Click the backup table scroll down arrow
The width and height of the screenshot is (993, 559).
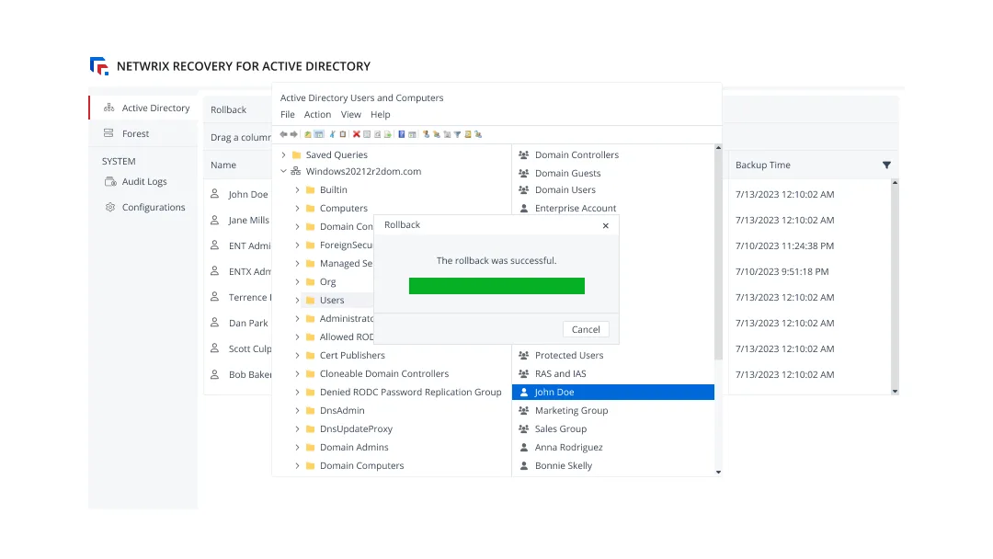[895, 392]
